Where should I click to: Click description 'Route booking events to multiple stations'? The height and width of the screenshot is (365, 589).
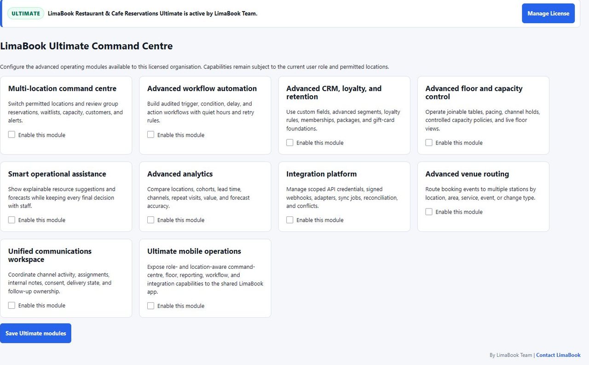tap(480, 193)
